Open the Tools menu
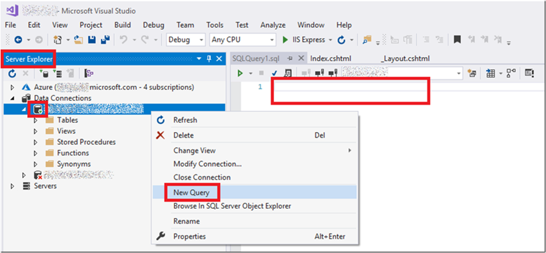 (215, 25)
